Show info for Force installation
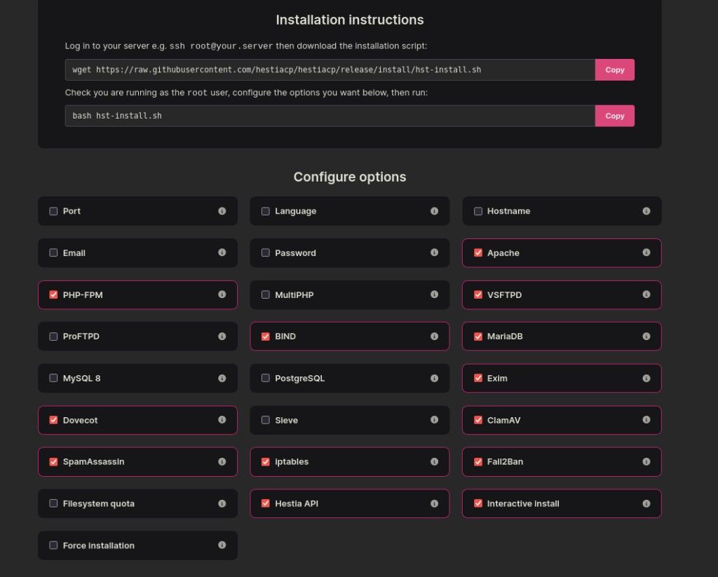Viewport: 718px width, 577px height. 222,545
